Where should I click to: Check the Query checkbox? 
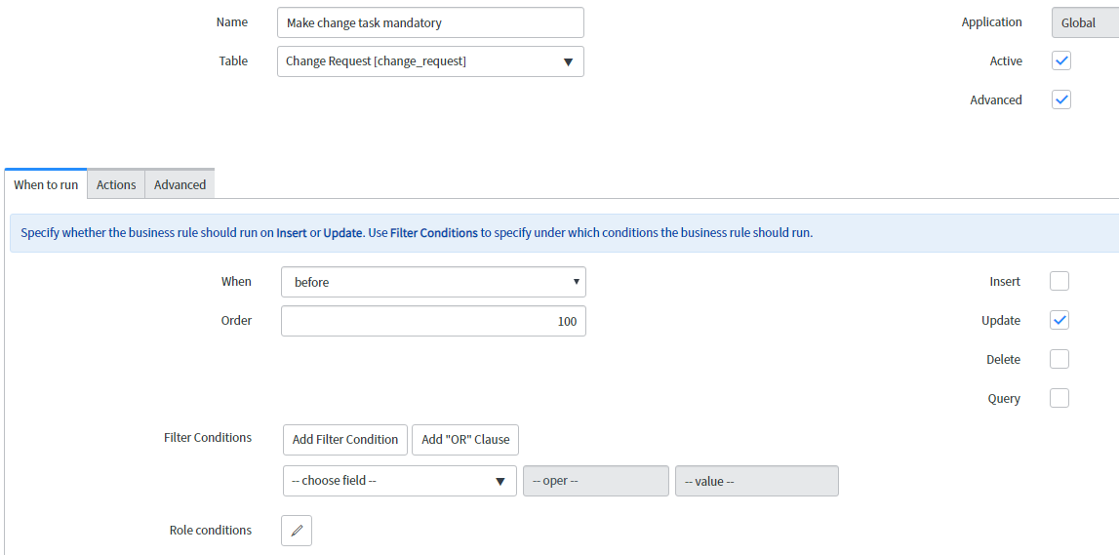click(1059, 398)
